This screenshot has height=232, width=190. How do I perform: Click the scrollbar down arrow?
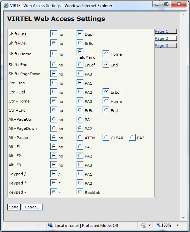(183, 217)
